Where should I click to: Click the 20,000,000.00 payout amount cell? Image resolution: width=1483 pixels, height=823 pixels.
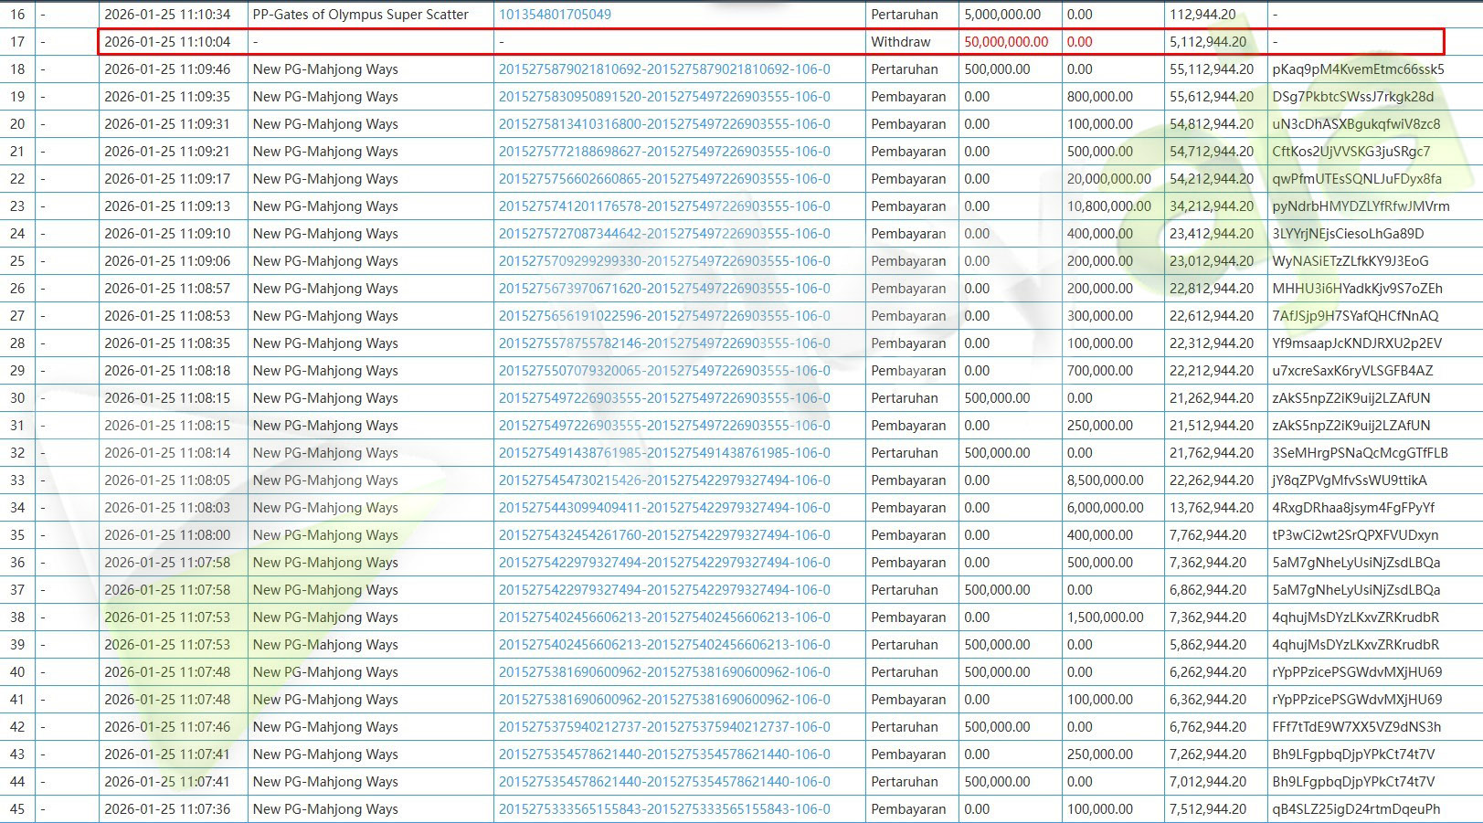click(1108, 179)
